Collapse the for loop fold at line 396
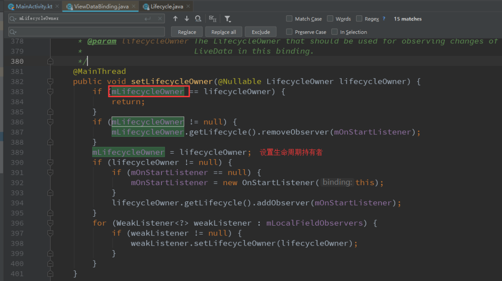 tap(50, 223)
